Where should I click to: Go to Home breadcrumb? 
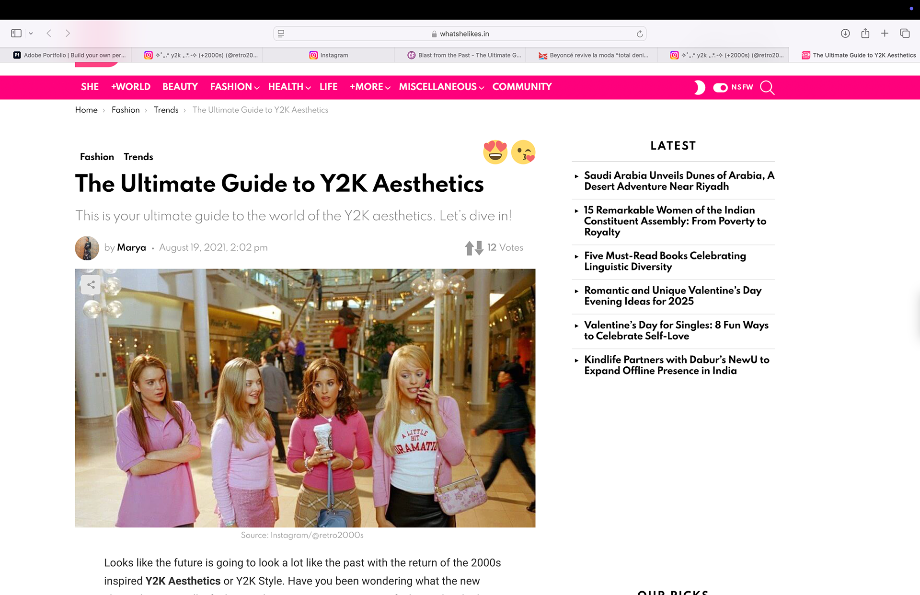click(x=86, y=110)
